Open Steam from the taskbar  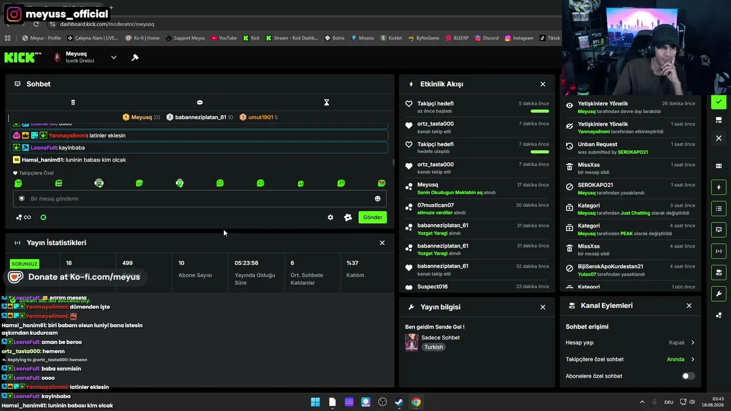tap(399, 402)
